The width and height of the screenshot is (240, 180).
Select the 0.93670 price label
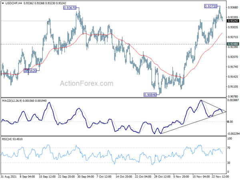(x=70, y=8)
